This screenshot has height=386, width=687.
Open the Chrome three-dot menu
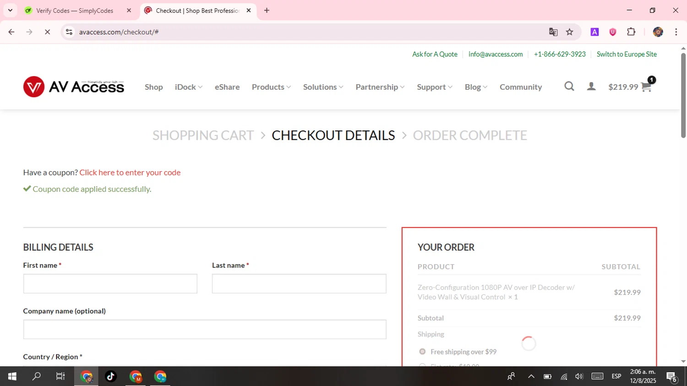tap(676, 32)
